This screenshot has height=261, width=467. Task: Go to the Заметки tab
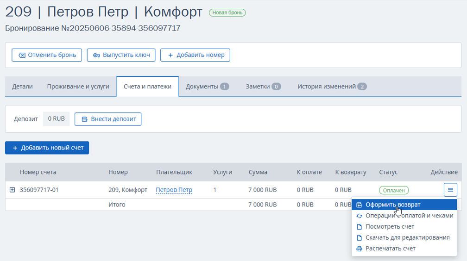263,86
